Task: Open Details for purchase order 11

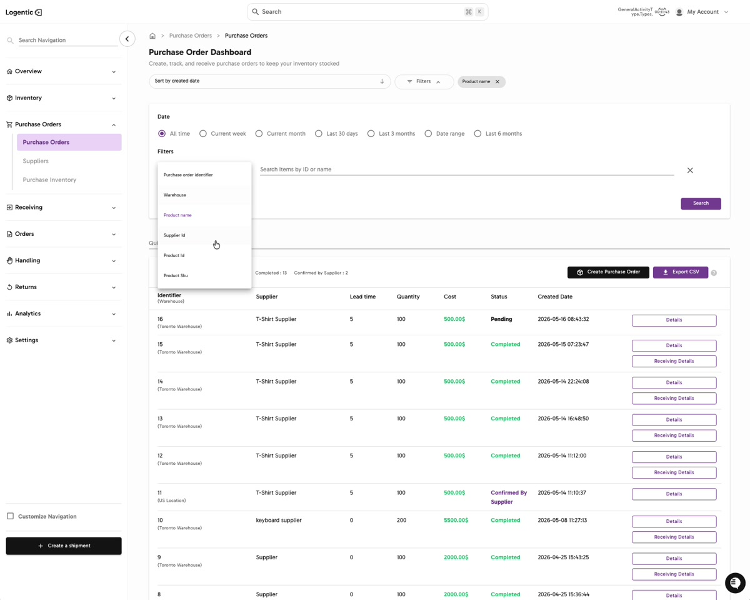Action: point(674,494)
